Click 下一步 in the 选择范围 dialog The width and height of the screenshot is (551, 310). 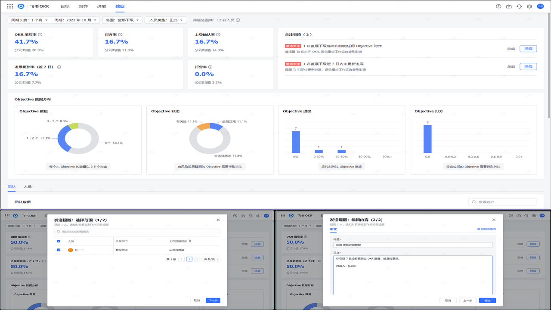tap(213, 301)
